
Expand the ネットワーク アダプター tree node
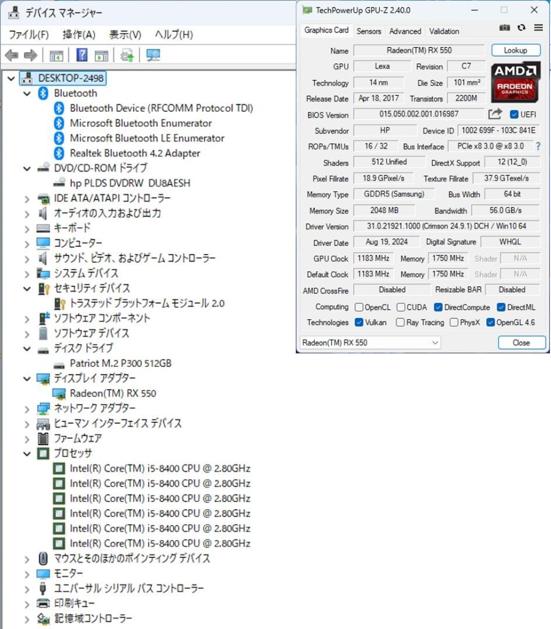26,408
